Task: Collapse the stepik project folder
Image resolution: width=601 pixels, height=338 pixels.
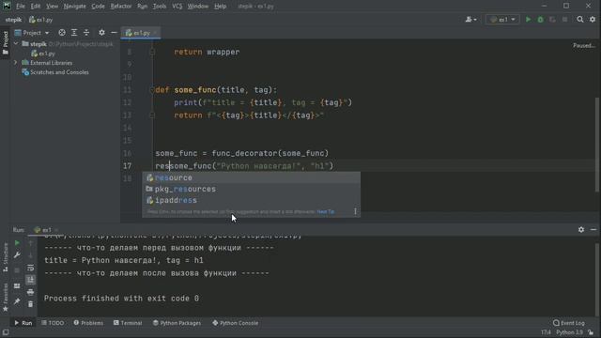Action: coord(16,44)
